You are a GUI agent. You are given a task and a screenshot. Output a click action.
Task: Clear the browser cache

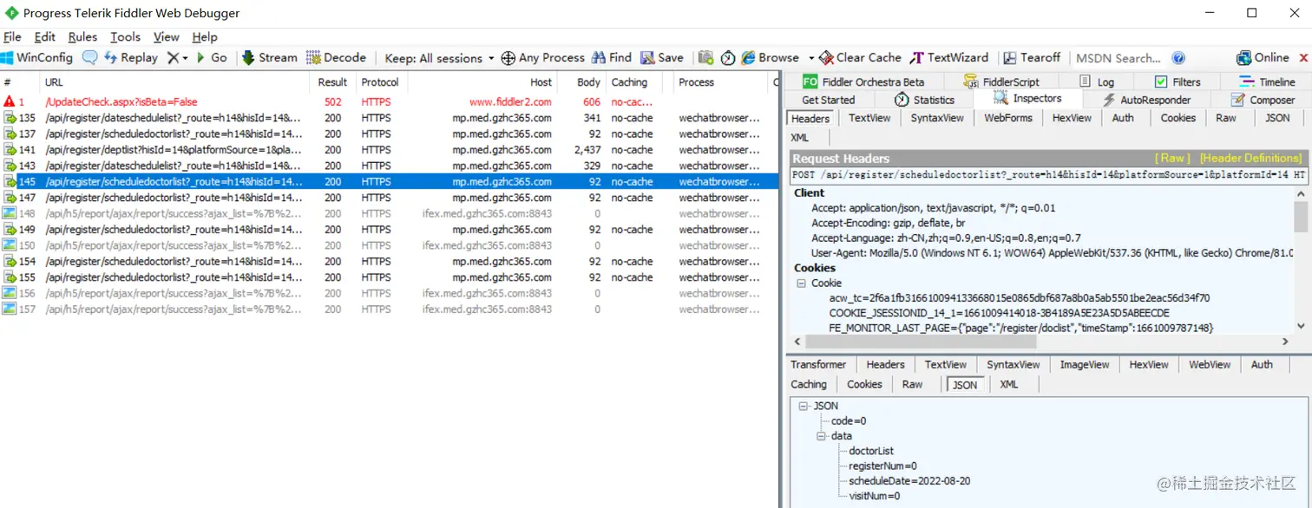pyautogui.click(x=860, y=57)
